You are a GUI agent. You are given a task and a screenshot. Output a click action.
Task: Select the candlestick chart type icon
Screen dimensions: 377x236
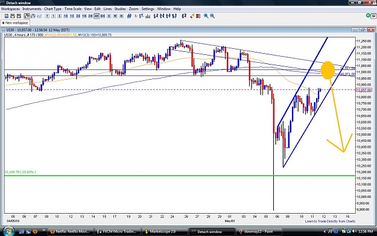(27, 16)
